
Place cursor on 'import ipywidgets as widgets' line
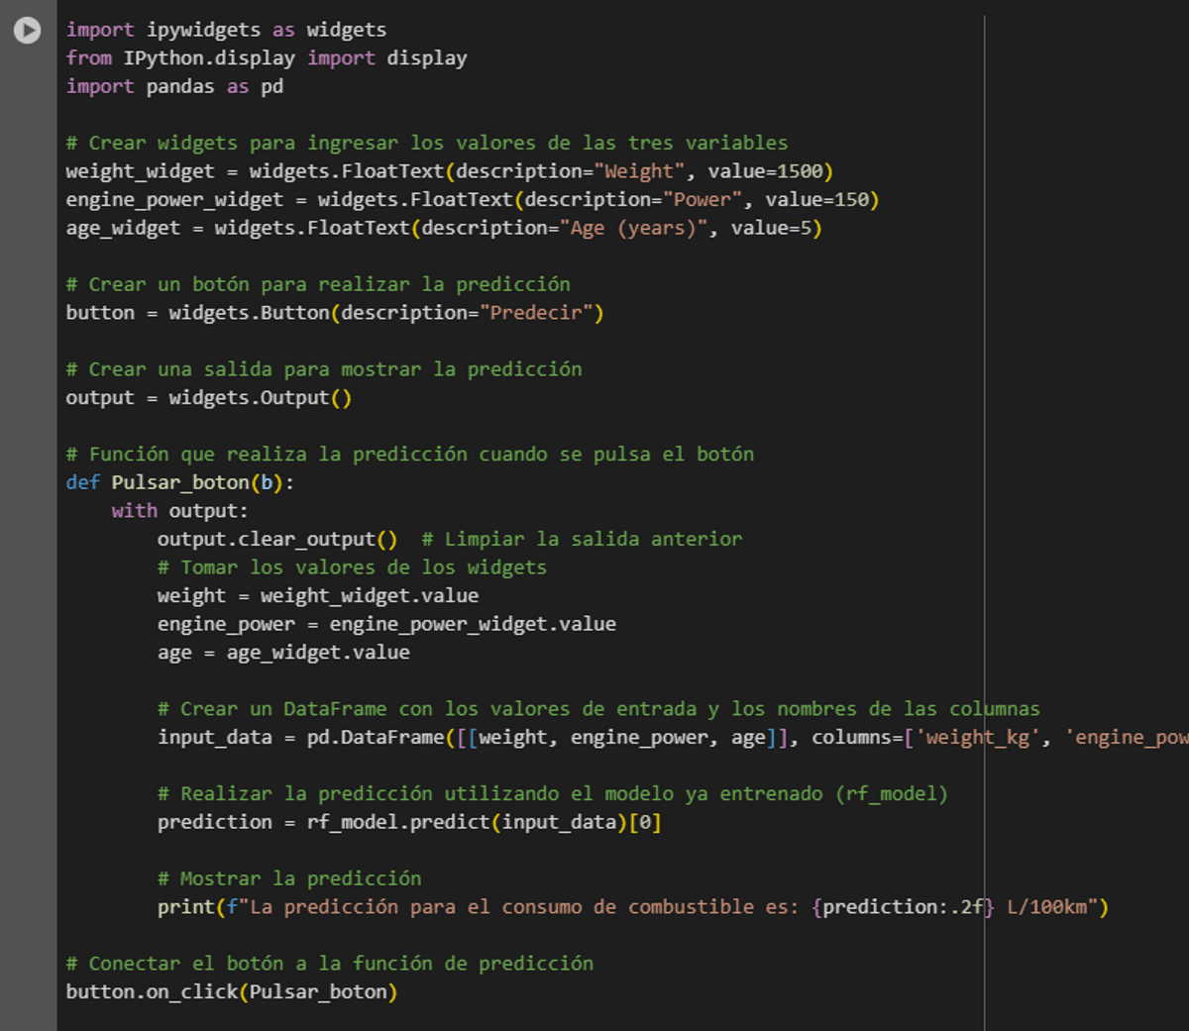pos(226,31)
